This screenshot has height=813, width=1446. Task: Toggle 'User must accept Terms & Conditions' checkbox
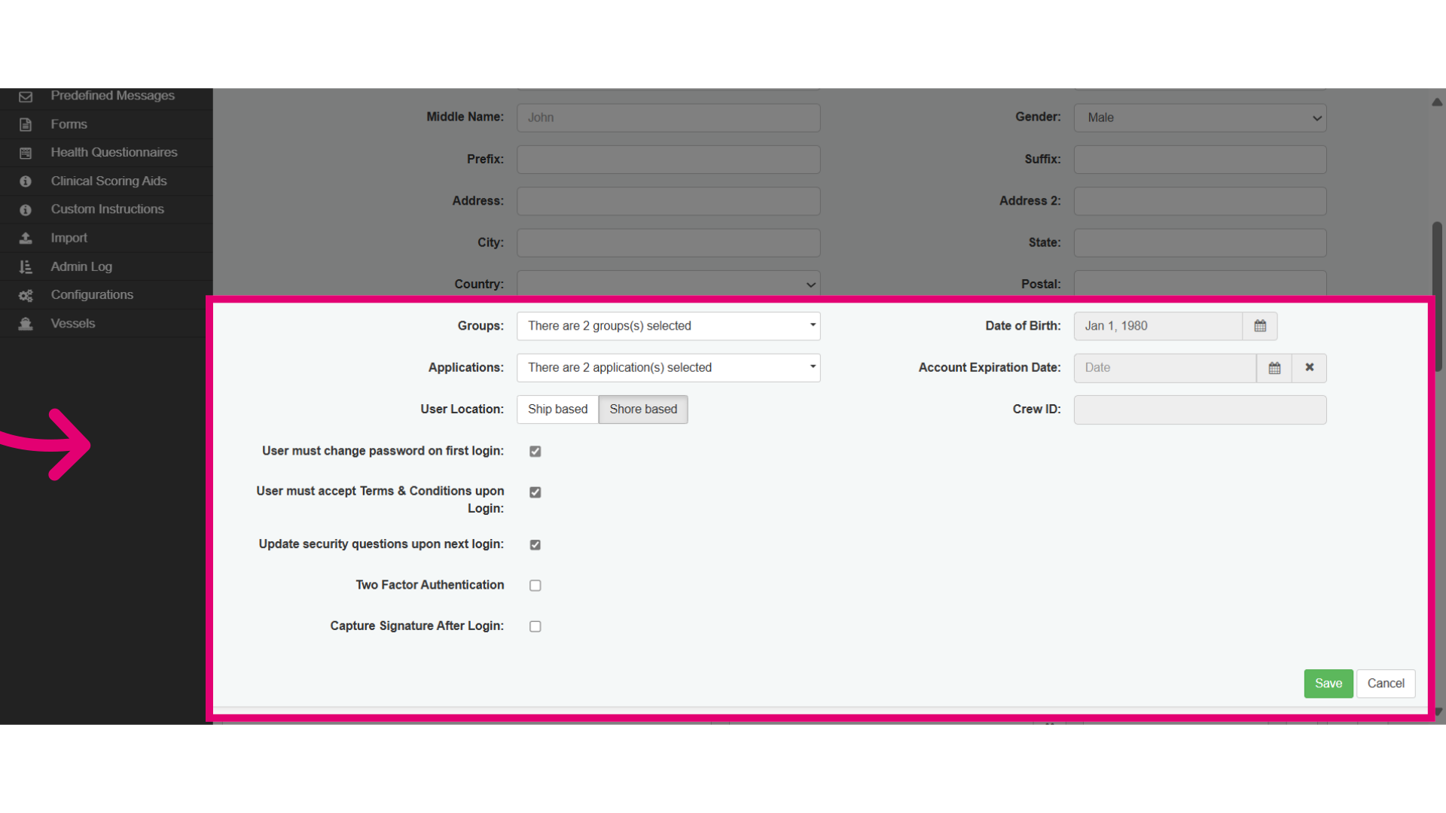[535, 492]
